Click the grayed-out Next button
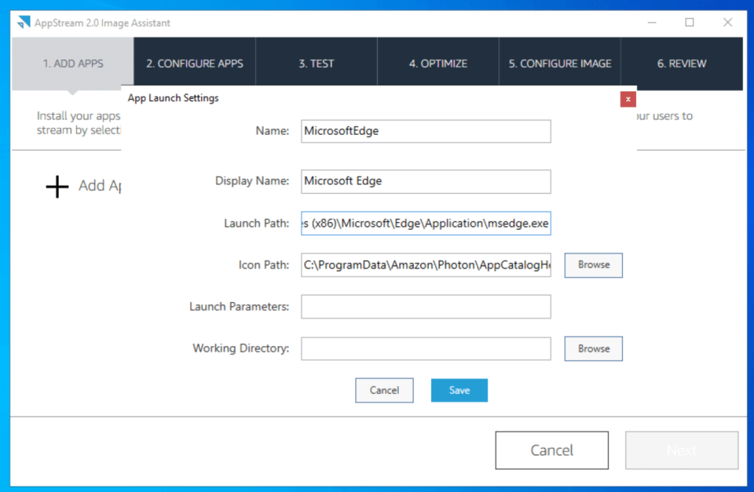 pos(681,450)
